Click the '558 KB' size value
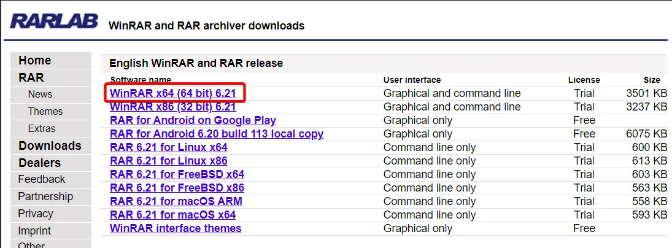The image size is (672, 248). (649, 201)
